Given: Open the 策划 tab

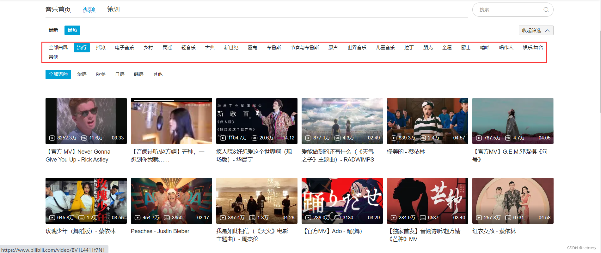Looking at the screenshot, I should click(113, 9).
